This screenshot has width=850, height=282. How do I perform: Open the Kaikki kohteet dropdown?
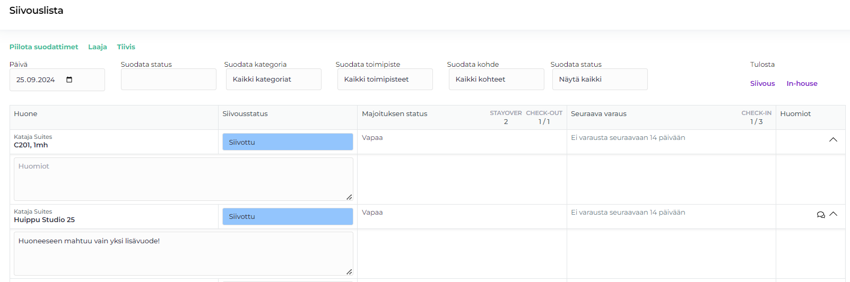click(496, 80)
